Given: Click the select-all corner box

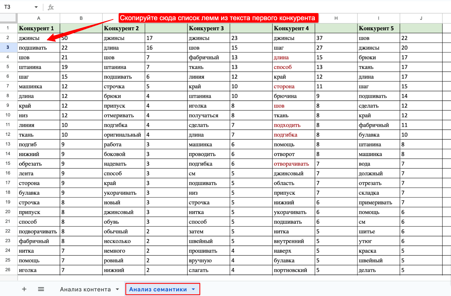Looking at the screenshot, I should coord(8,18).
